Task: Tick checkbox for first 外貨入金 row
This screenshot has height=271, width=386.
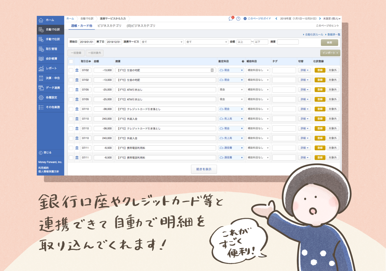Action: click(71, 119)
